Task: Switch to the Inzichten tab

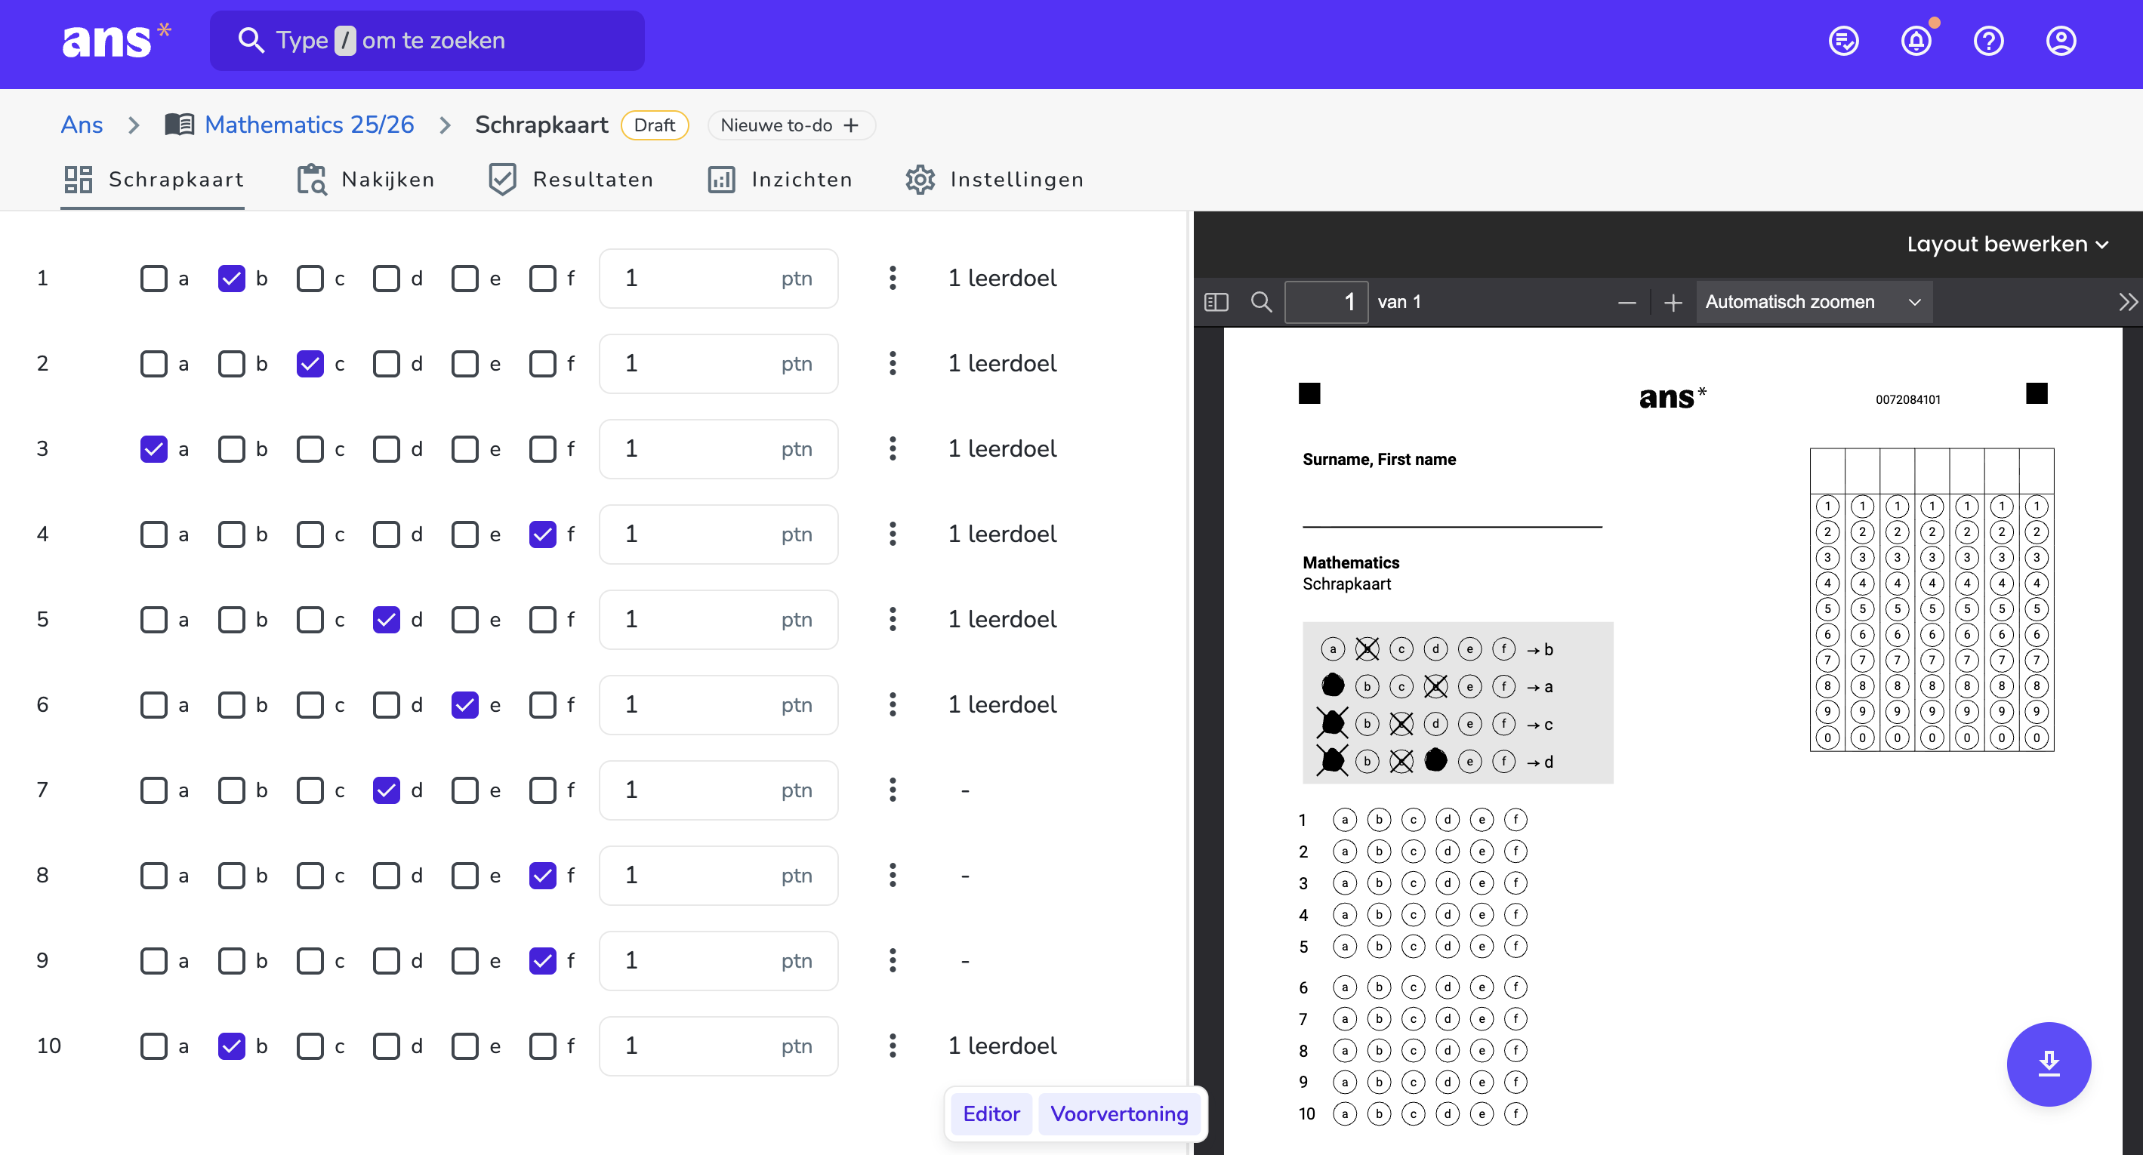Action: pos(779,180)
